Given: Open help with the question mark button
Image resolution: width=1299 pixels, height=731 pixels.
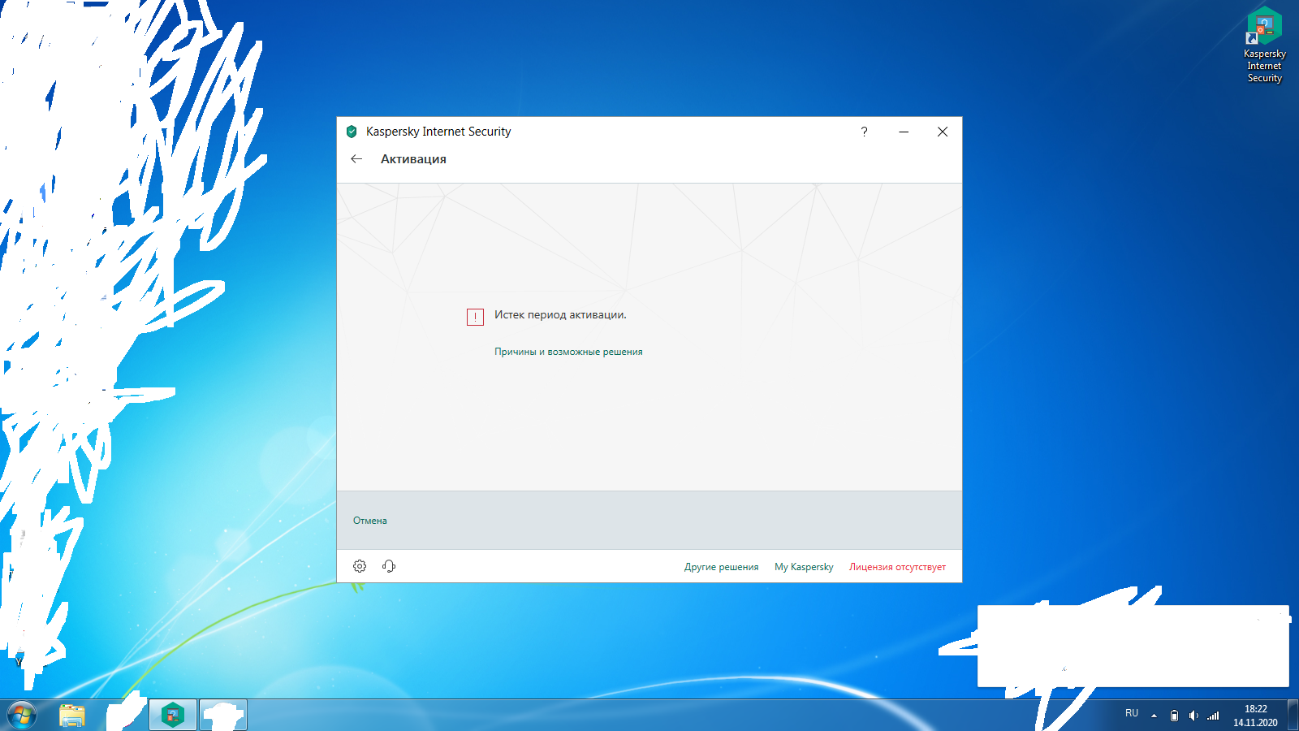Looking at the screenshot, I should (864, 132).
